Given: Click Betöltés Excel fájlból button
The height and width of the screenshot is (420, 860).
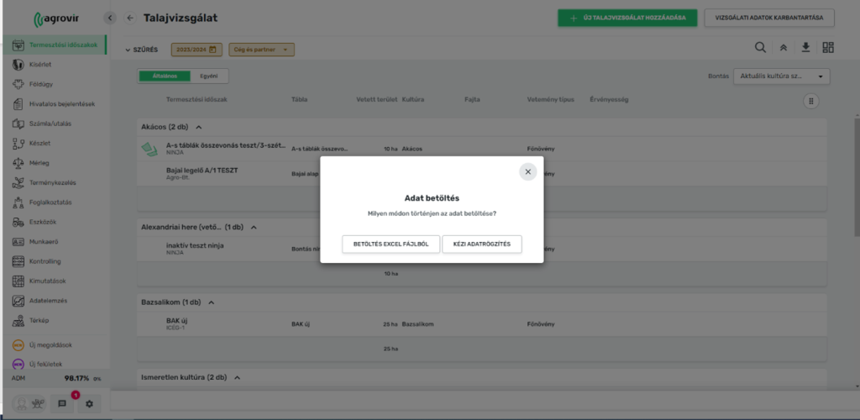Looking at the screenshot, I should (391, 244).
